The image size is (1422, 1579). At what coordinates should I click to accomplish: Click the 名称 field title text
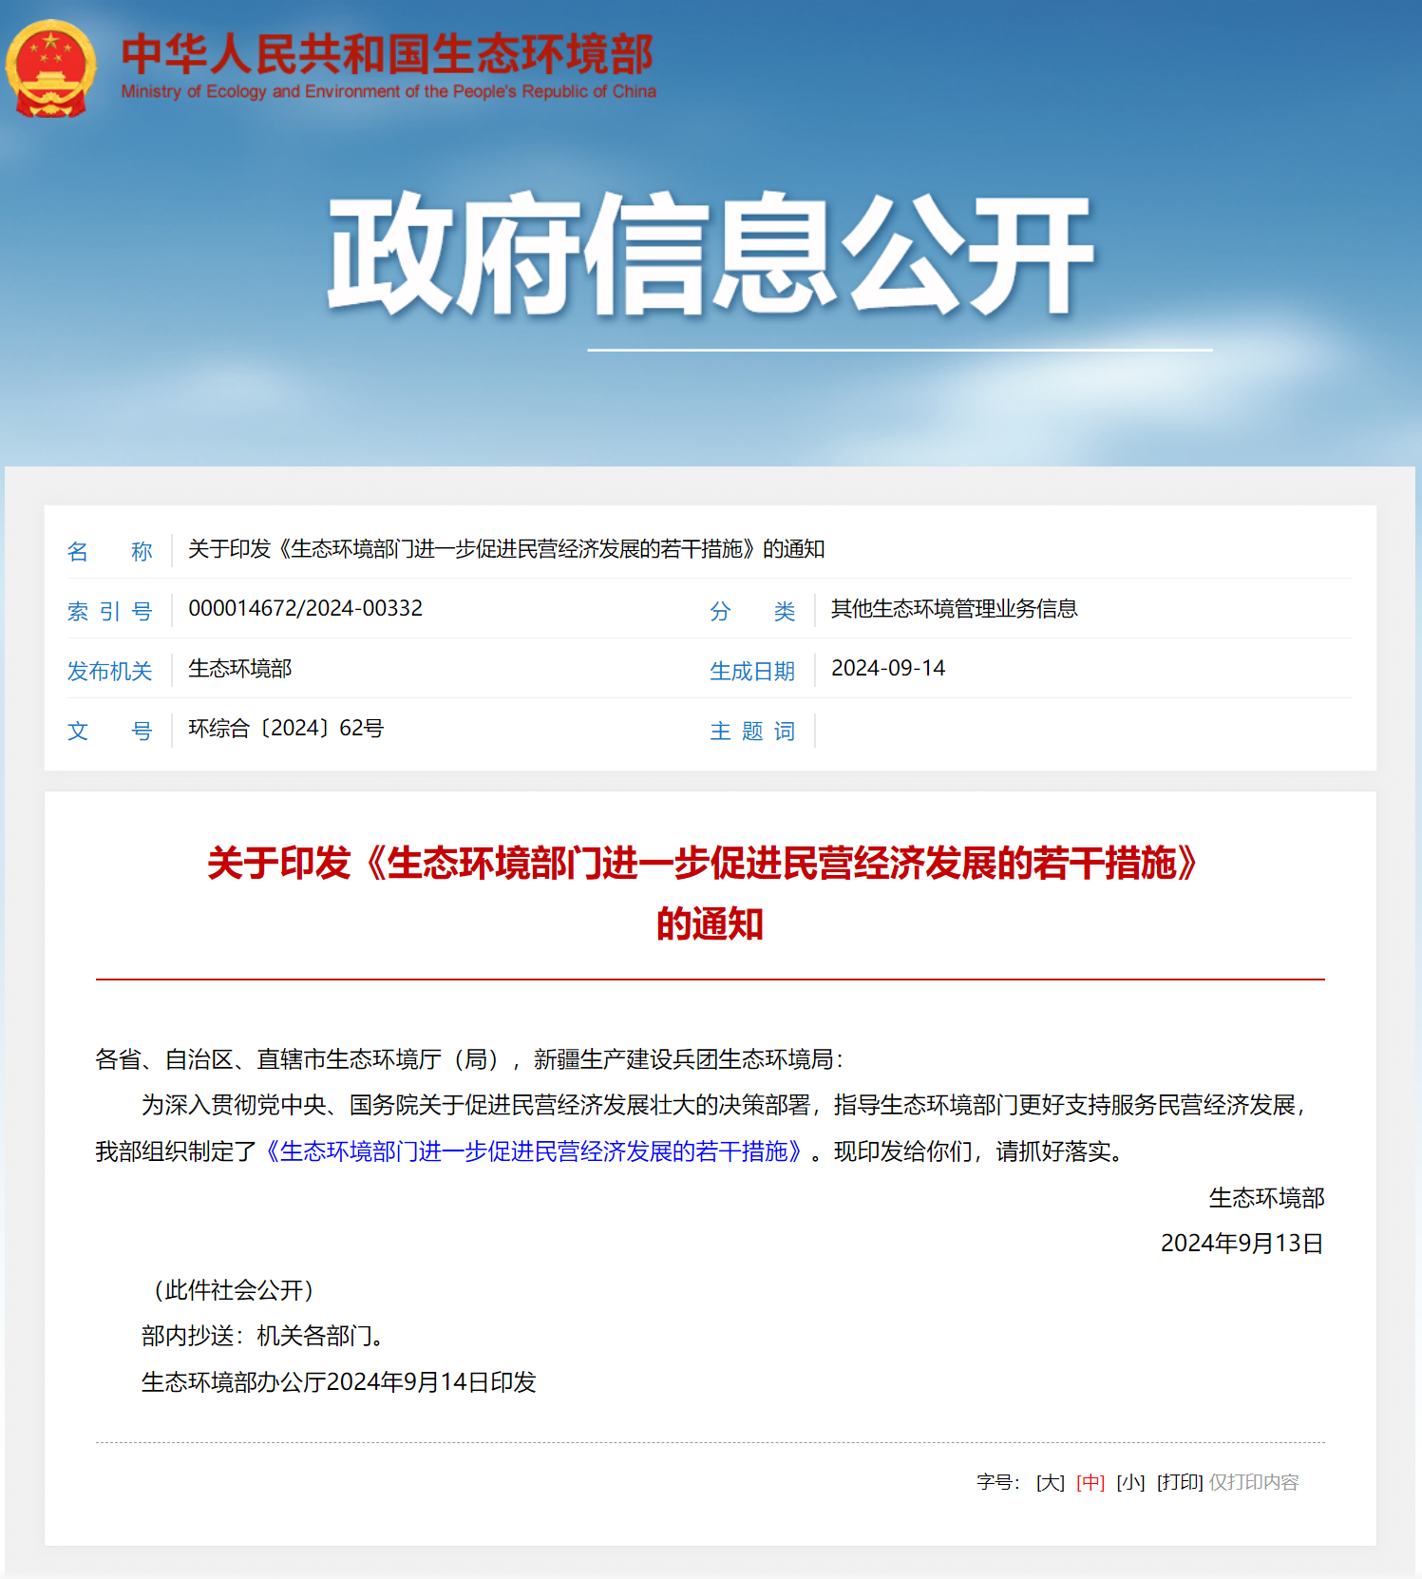click(x=506, y=548)
